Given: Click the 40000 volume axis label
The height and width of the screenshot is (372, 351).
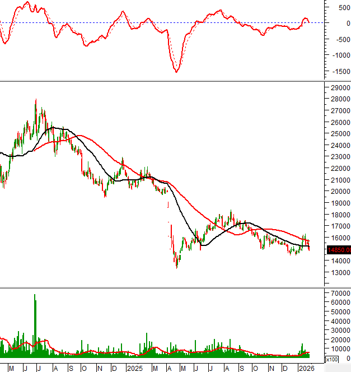Looking at the screenshot, I should point(339,321).
